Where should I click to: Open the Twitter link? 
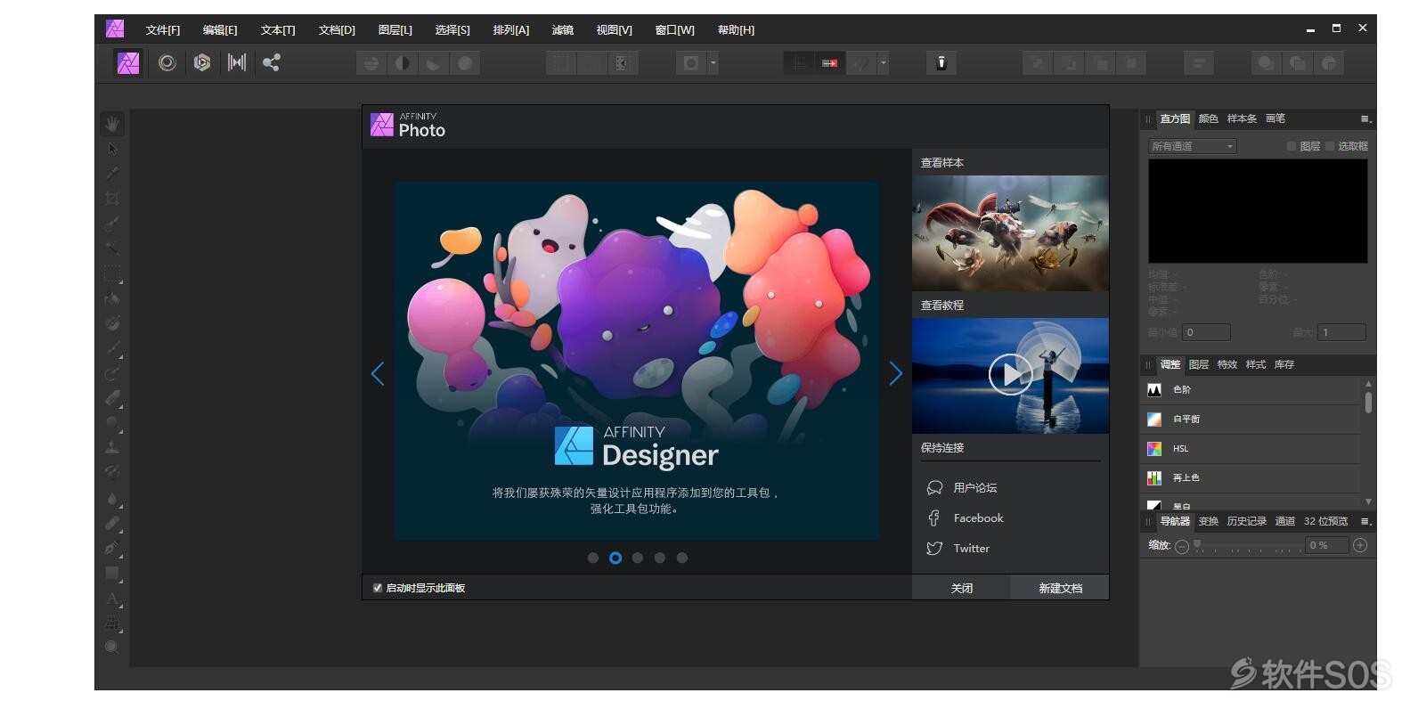pos(958,548)
